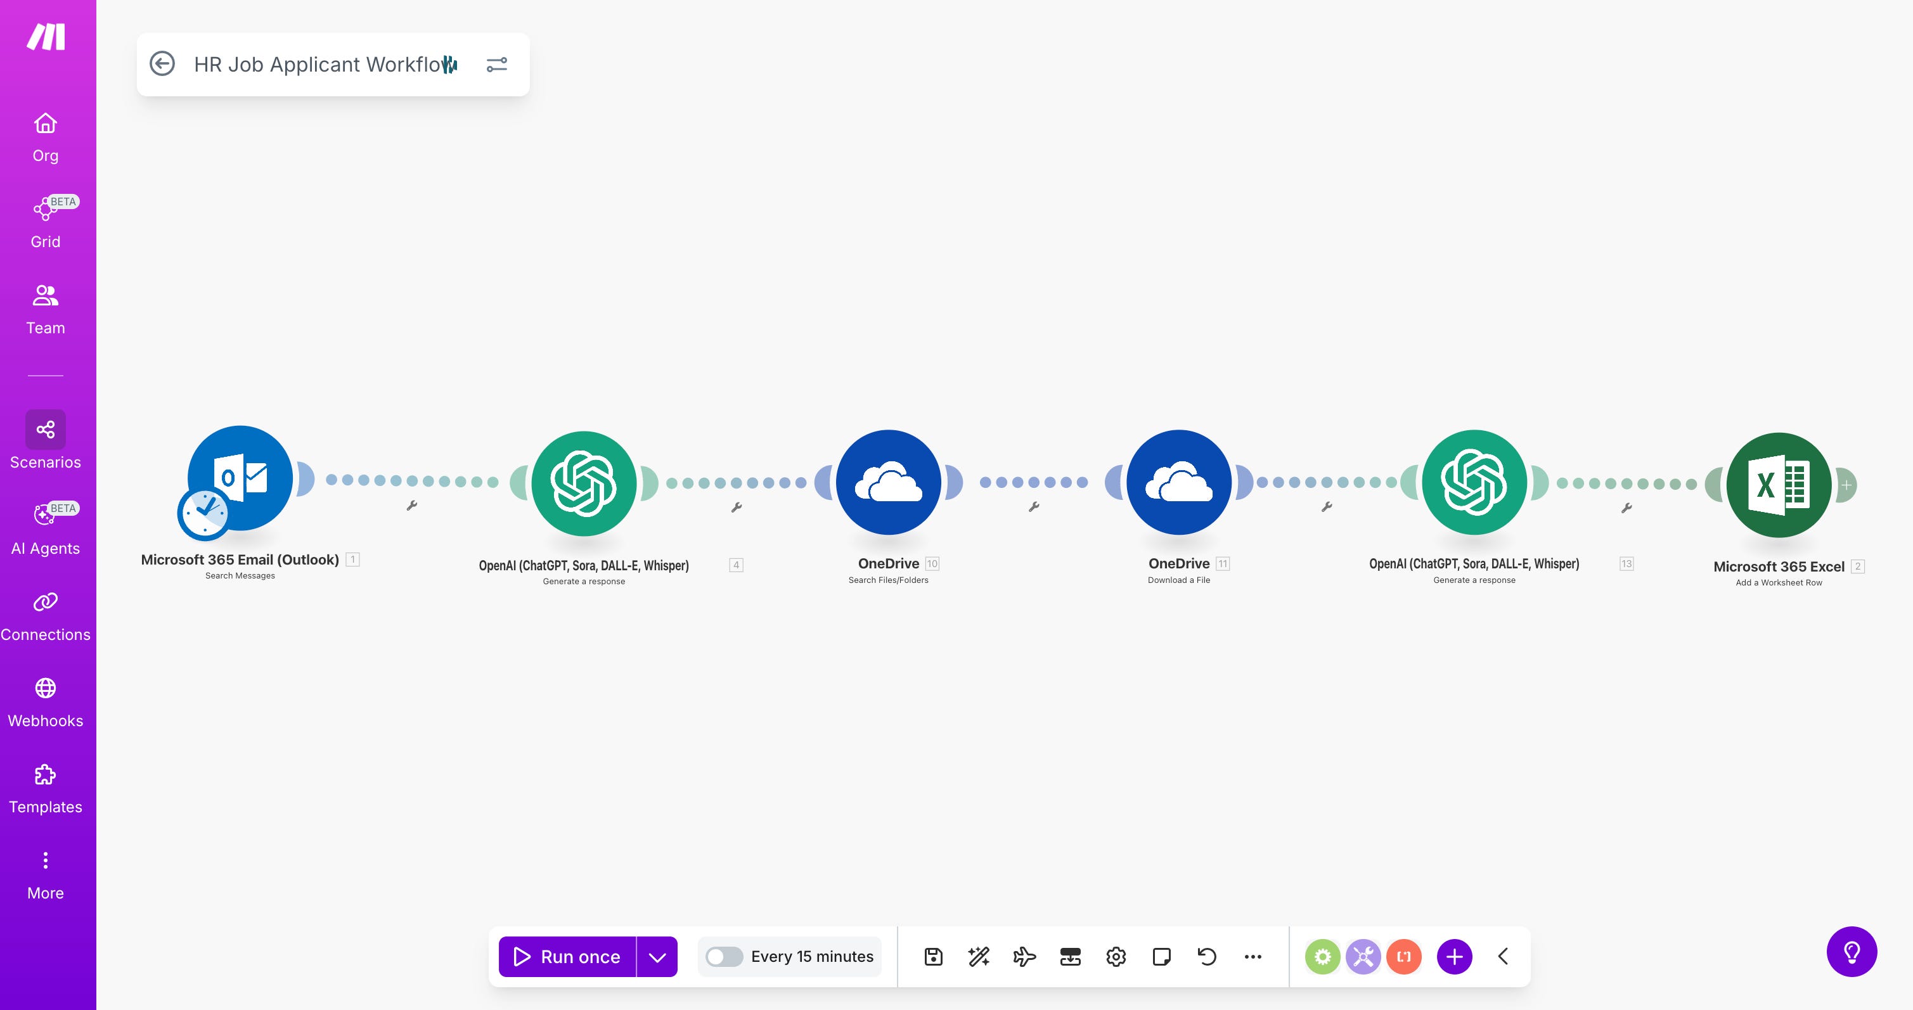
Task: Click the auto-align magic wand icon
Action: tap(979, 957)
